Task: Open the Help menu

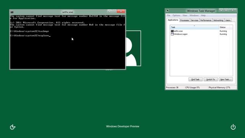Action: coord(203,15)
